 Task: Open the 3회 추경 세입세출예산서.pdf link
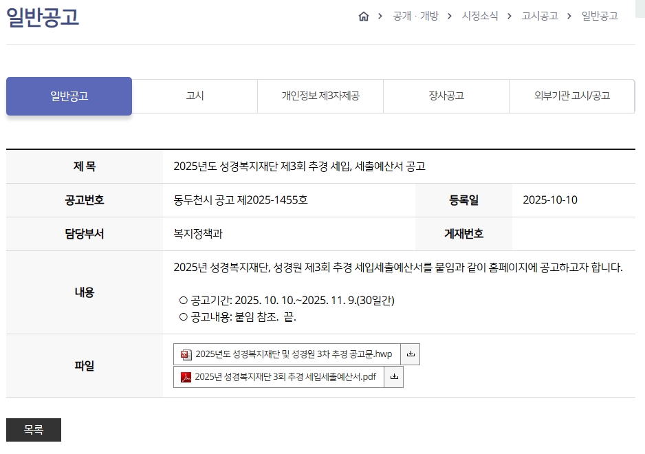(285, 377)
